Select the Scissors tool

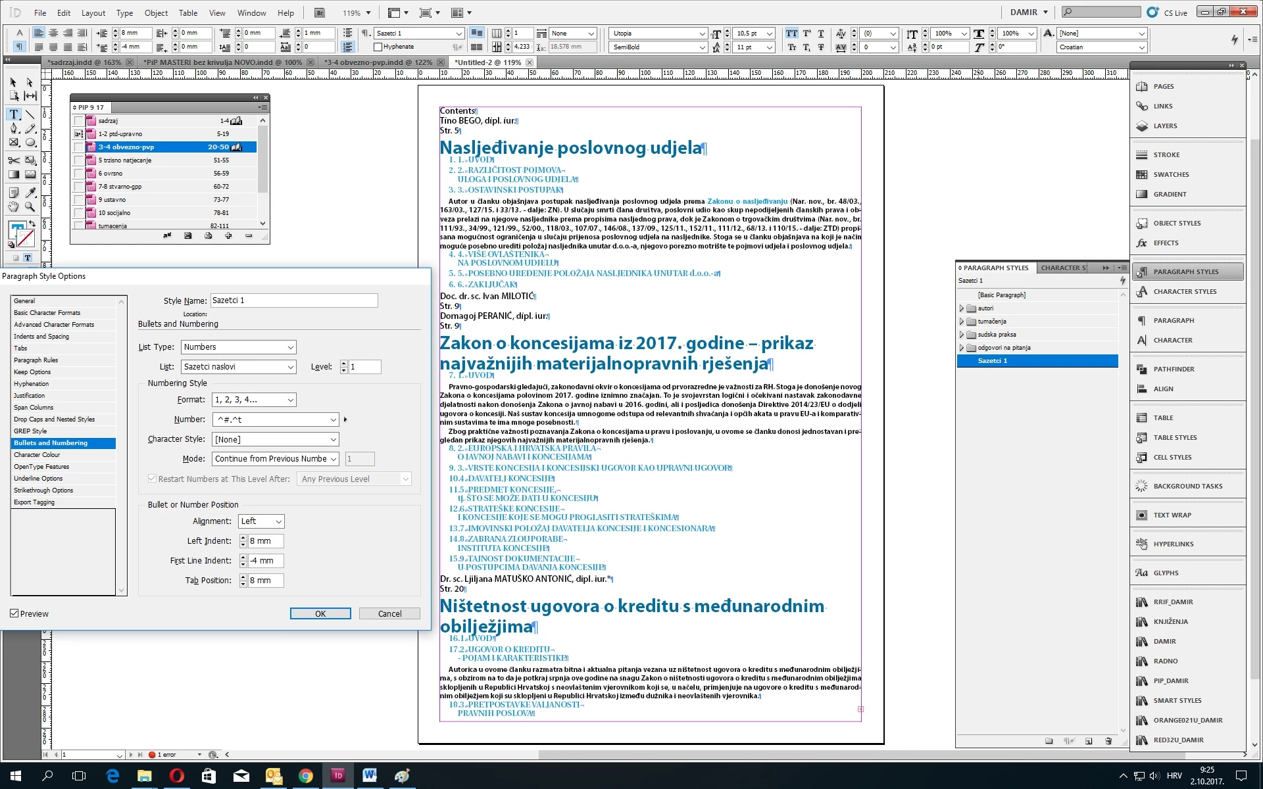[x=14, y=160]
